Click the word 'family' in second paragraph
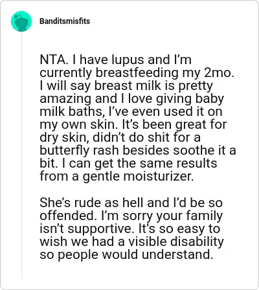The height and width of the screenshot is (290, 259). click(205, 216)
